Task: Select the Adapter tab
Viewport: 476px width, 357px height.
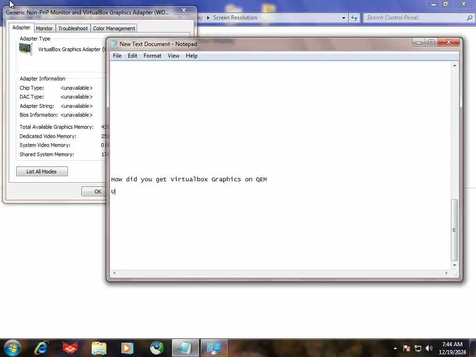Action: [21, 27]
